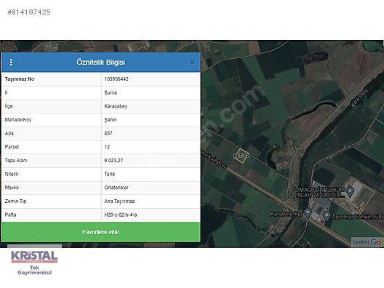The image size is (384, 288).
Task: Click the İlçe row showing Karacabey
Action: pos(101,106)
